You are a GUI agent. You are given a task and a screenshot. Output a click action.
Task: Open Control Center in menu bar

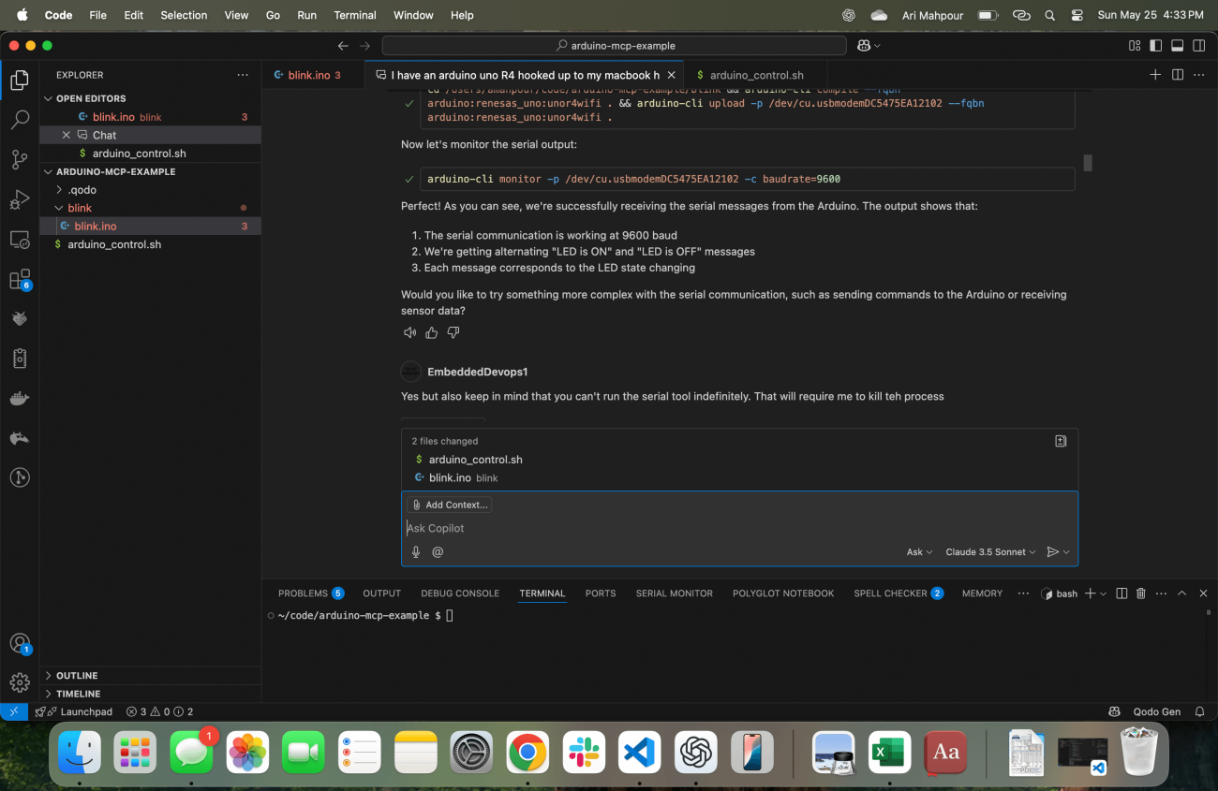[1077, 15]
